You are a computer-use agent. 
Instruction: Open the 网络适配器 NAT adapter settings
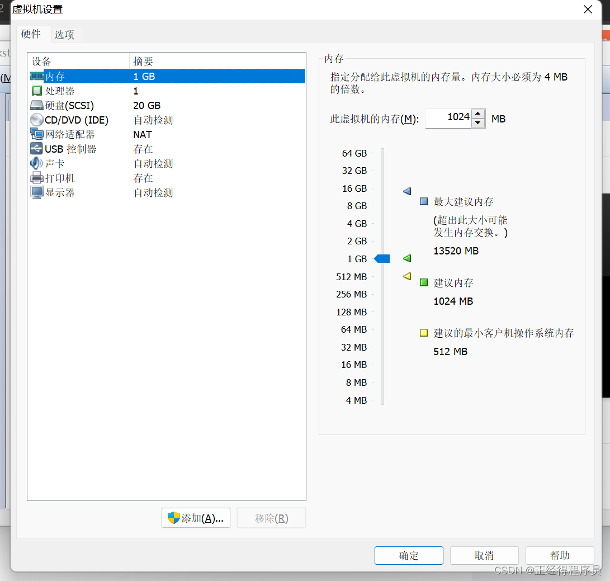(60, 134)
